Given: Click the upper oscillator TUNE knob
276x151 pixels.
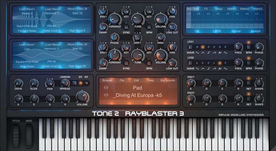Looking at the screenshot, I should coord(138,19).
